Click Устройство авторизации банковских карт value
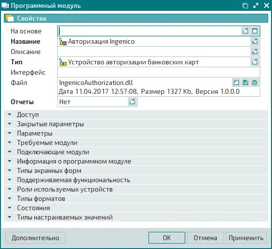 (x=133, y=62)
